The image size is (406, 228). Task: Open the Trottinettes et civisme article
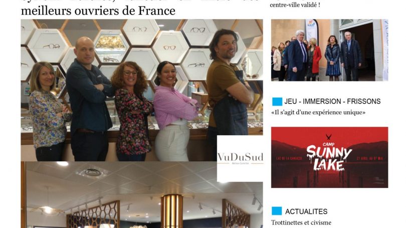(x=301, y=222)
